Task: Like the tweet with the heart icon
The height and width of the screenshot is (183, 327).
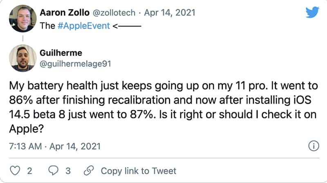Action: [x=15, y=170]
